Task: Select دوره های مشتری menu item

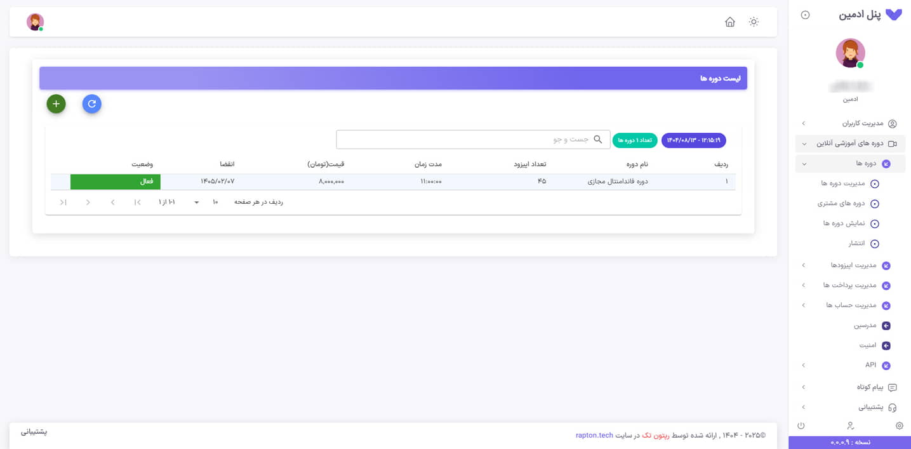Action: pos(841,204)
